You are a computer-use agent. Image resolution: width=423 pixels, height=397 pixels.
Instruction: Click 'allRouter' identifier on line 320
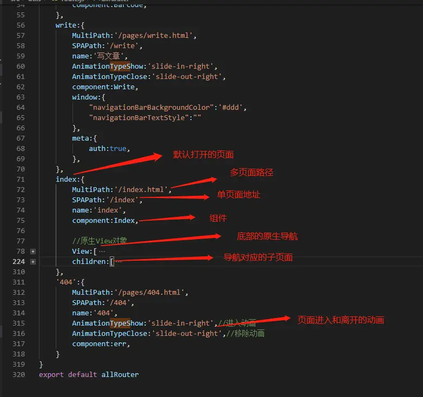point(120,375)
